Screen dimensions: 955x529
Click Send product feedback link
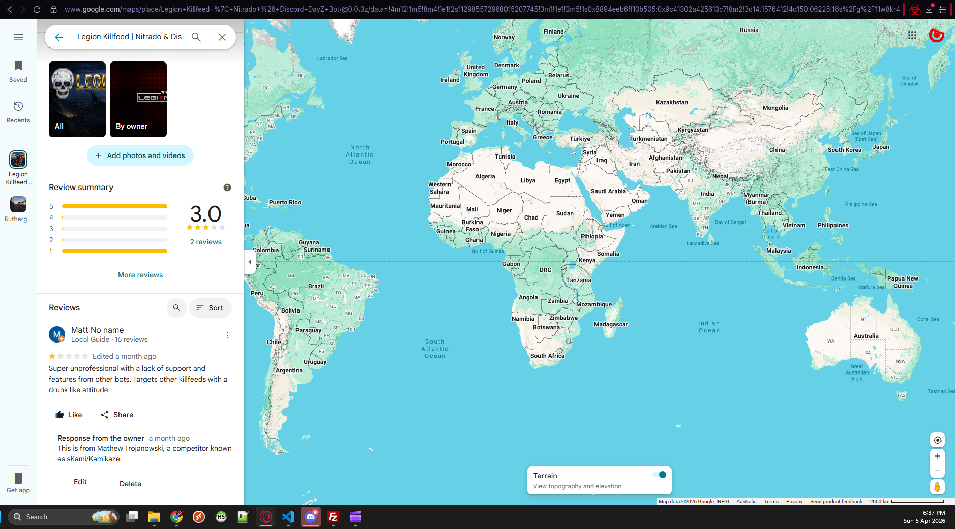tap(836, 502)
